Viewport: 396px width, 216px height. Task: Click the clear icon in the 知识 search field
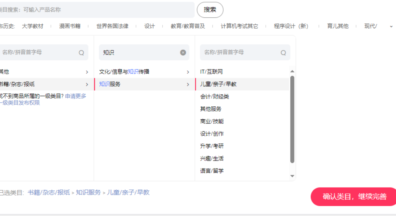point(183,53)
